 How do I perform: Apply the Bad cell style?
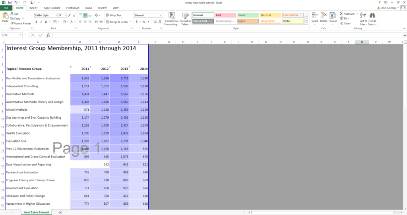tap(226, 15)
